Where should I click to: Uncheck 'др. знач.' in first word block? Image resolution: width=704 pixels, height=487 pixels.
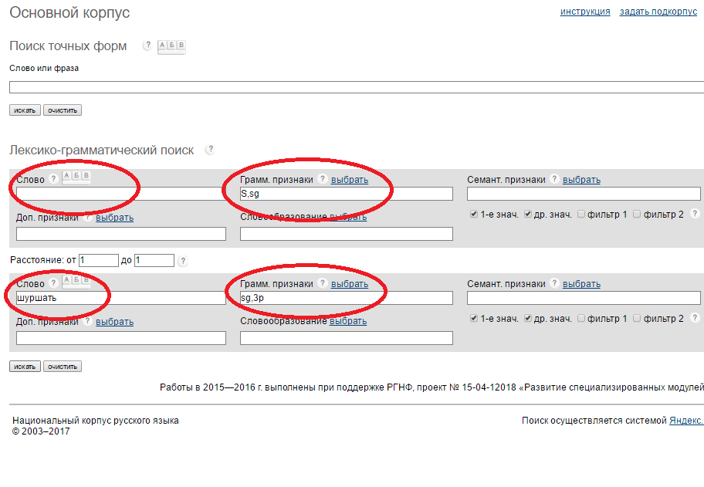tap(527, 214)
